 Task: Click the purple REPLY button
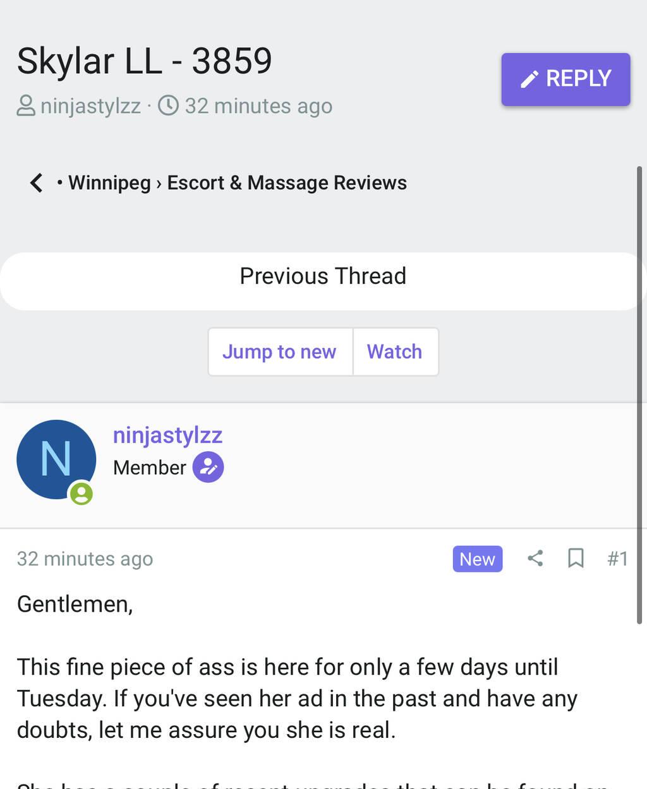[565, 79]
